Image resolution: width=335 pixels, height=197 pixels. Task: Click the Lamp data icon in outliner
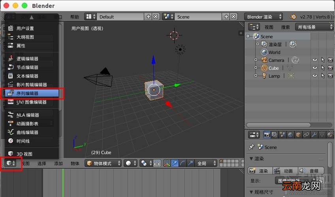[x=291, y=76]
